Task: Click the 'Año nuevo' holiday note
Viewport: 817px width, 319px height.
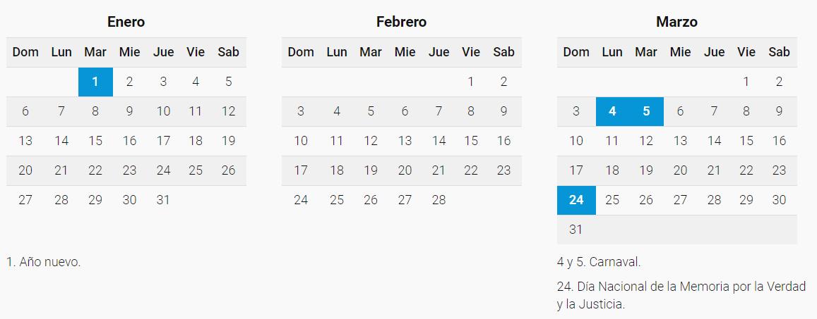Action: point(44,262)
